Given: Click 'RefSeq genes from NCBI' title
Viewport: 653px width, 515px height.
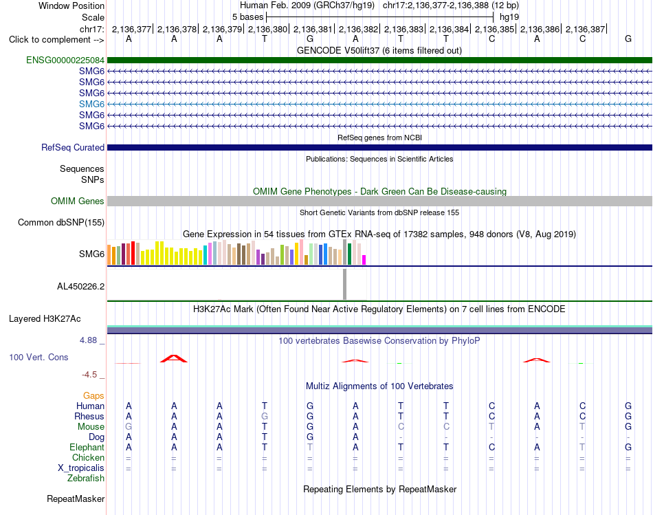Looking at the screenshot, I should click(x=379, y=138).
